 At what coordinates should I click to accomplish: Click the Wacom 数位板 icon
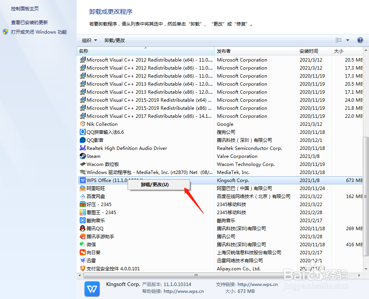point(83,164)
